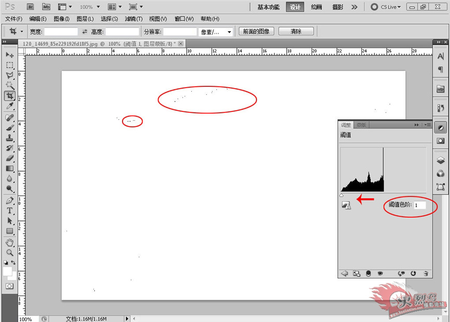Swap width and height values
450x322 pixels.
[x=85, y=32]
